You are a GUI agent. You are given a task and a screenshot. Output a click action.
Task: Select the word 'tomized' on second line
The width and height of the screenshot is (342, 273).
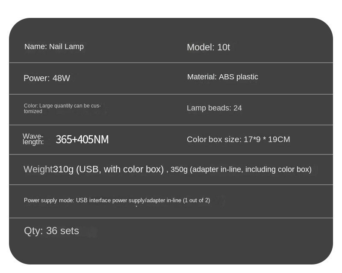pyautogui.click(x=33, y=111)
